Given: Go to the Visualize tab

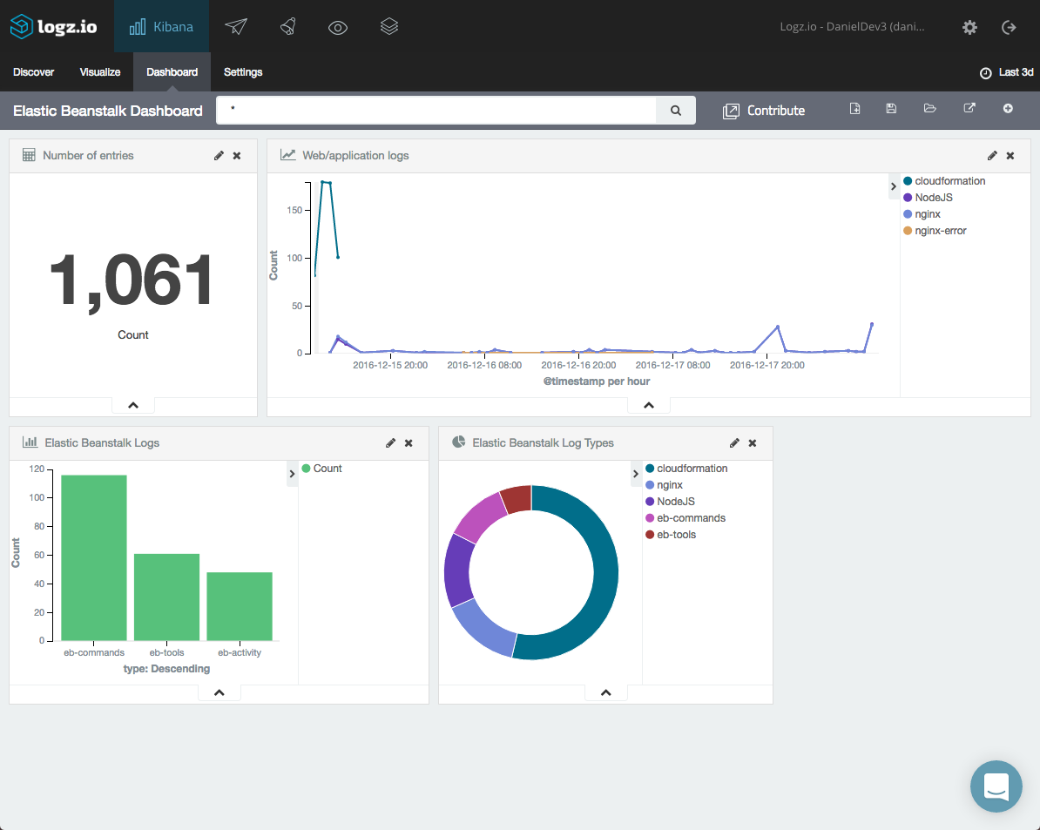Looking at the screenshot, I should click(x=100, y=72).
